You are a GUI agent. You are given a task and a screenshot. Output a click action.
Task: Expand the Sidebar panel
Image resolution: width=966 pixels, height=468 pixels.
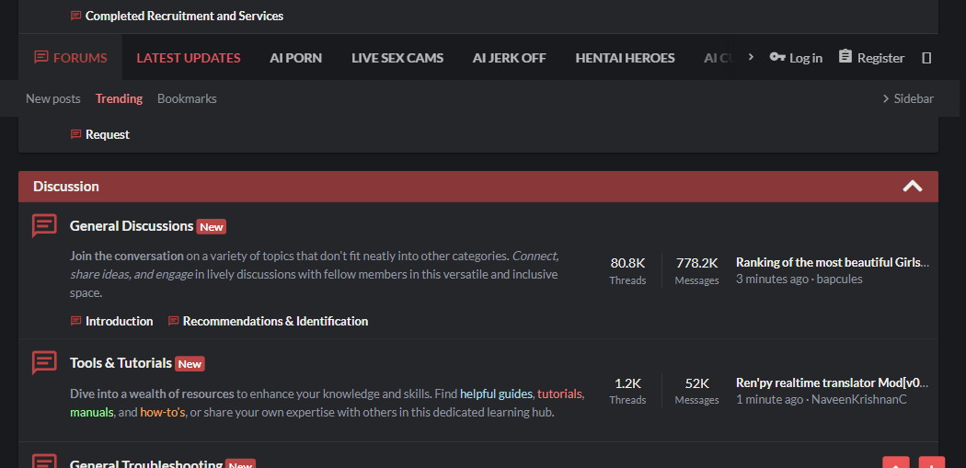pyautogui.click(x=907, y=98)
